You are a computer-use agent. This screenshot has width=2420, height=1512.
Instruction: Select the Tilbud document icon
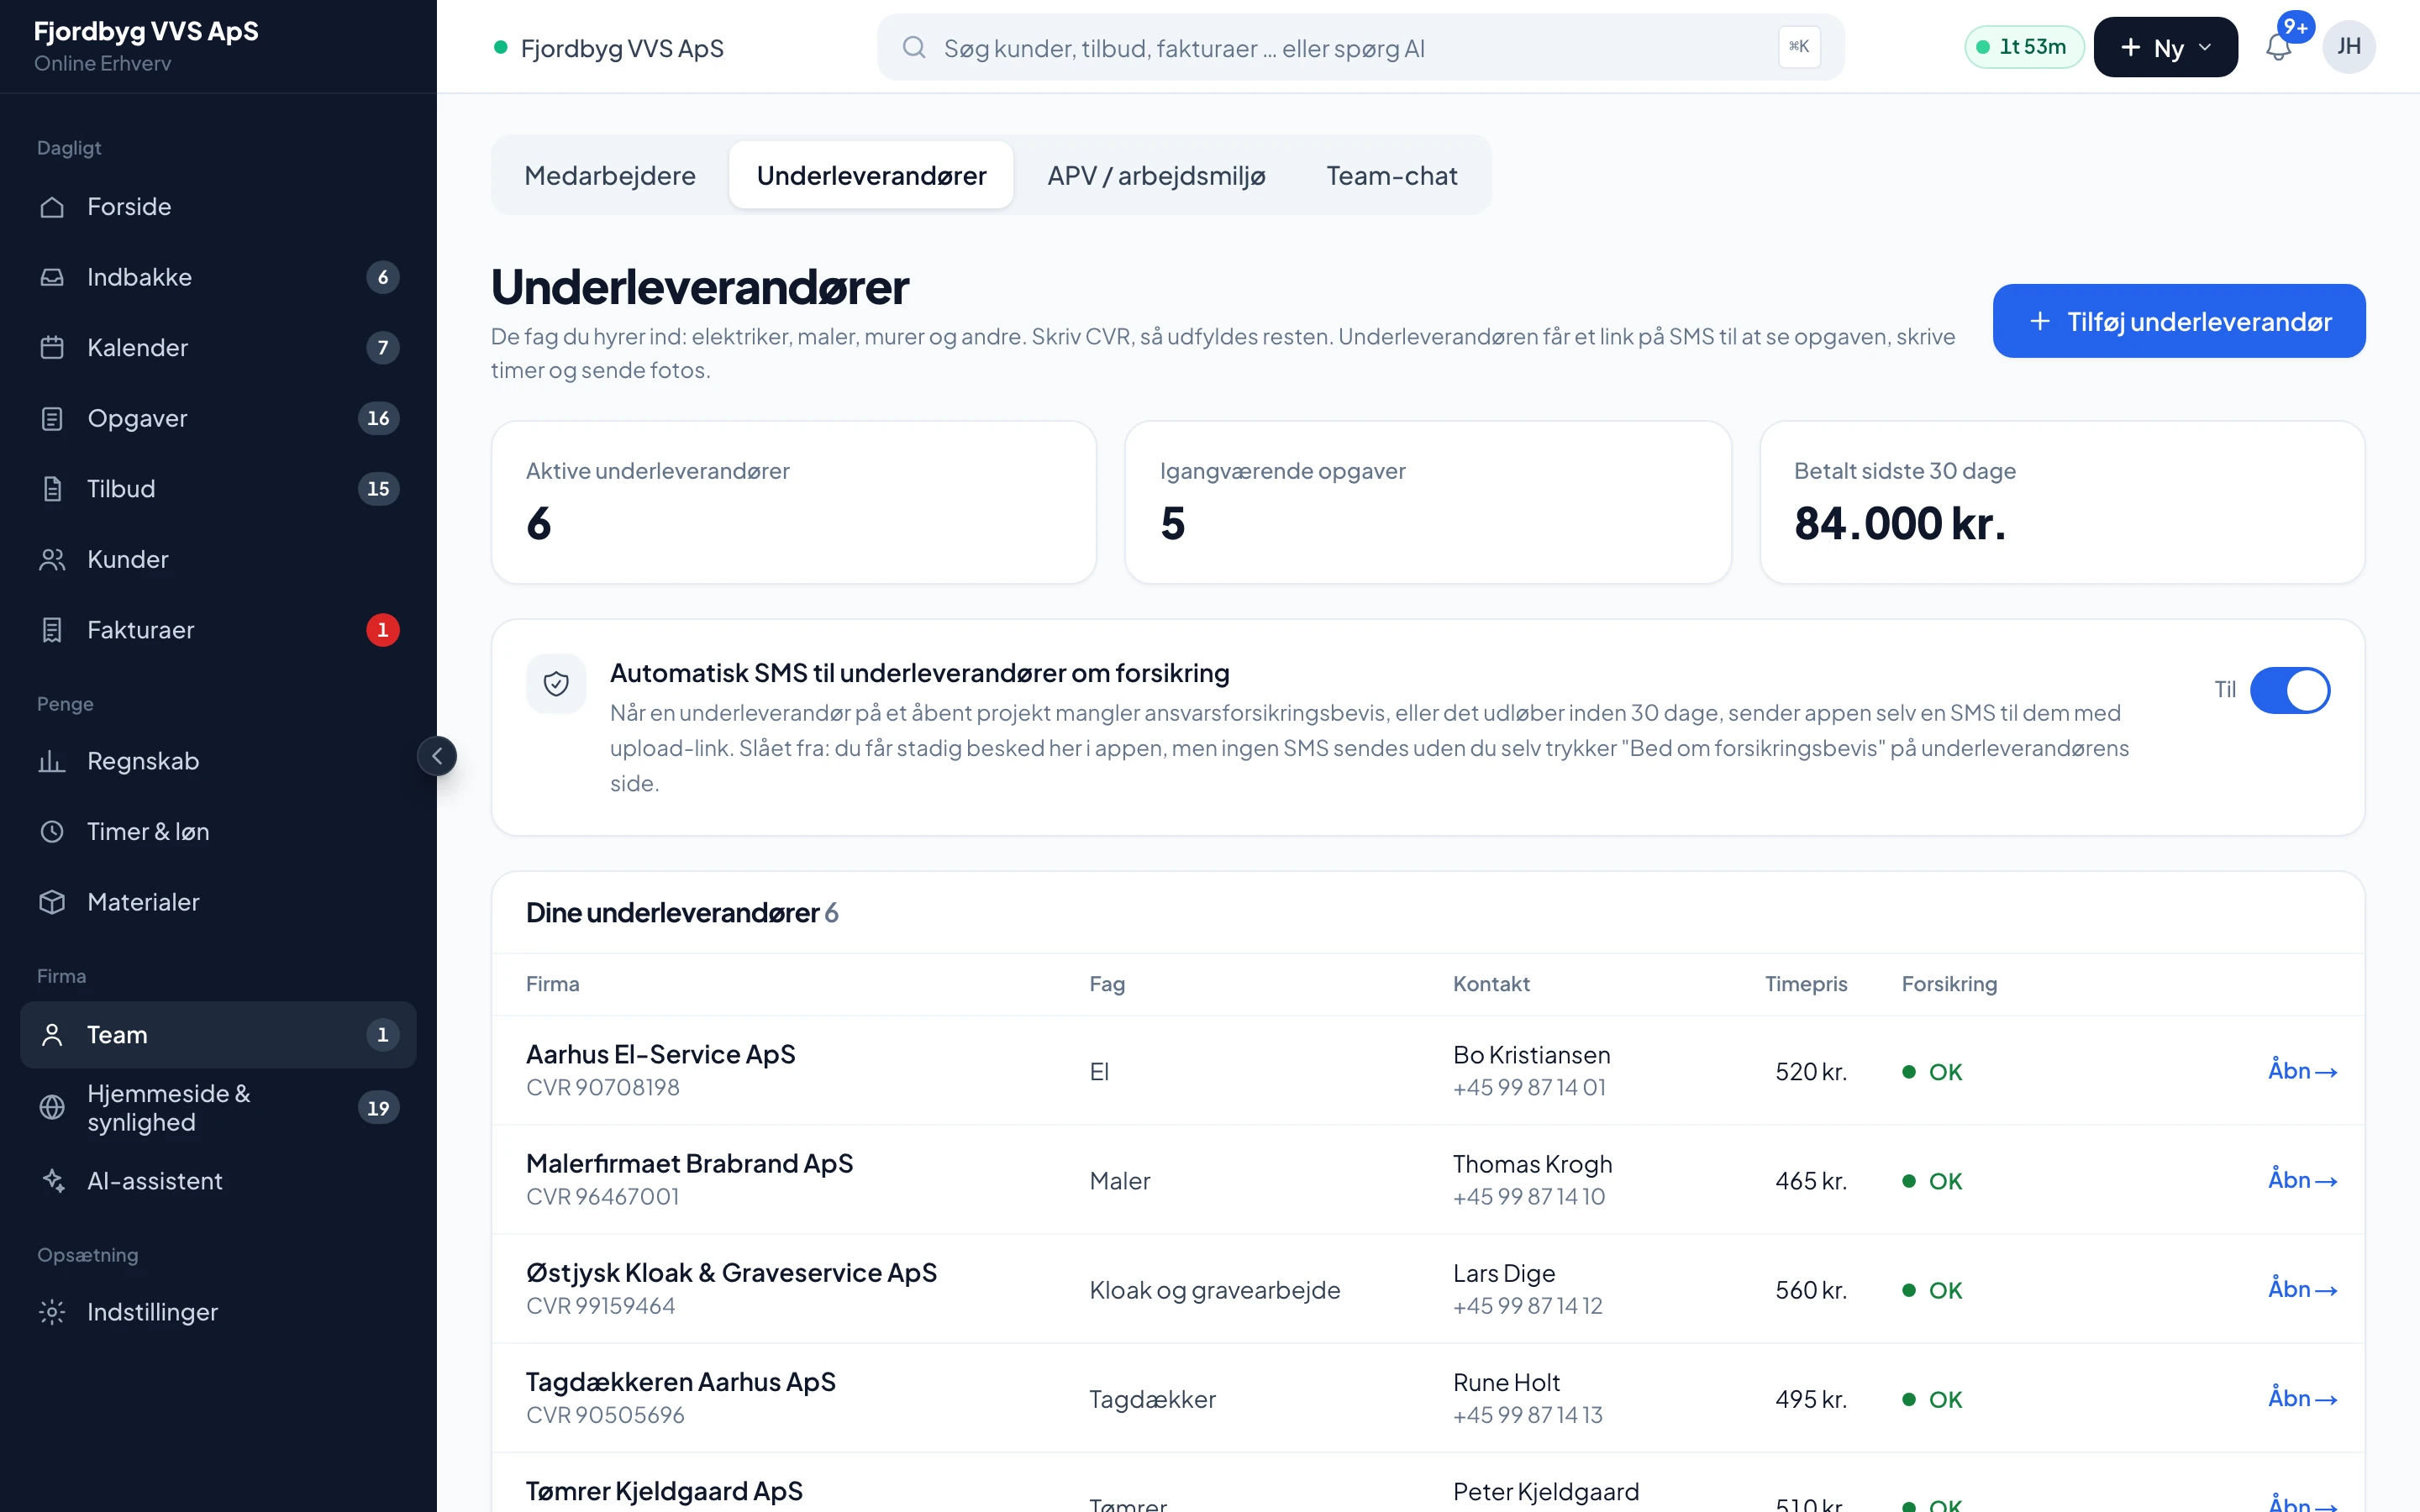[x=52, y=489]
